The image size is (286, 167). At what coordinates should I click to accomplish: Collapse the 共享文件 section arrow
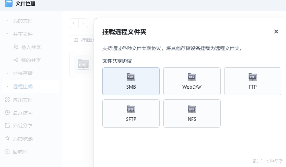(x=7, y=34)
